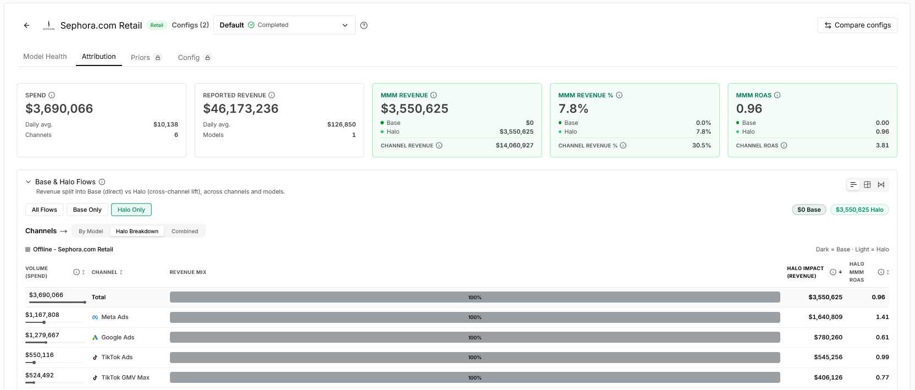Viewport: 915px width, 390px height.
Task: Sort by VOLUME (SPEND) arrows icon
Action: click(x=84, y=272)
